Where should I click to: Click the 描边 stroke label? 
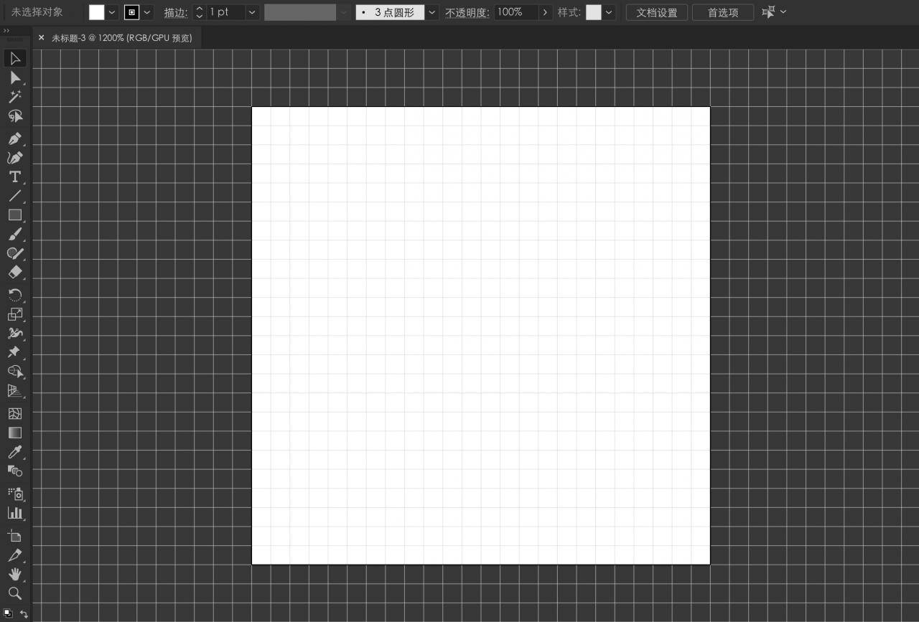coord(175,13)
